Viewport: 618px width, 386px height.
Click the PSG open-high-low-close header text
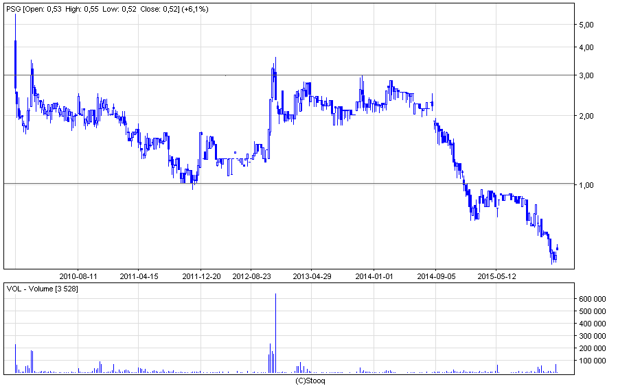[107, 9]
